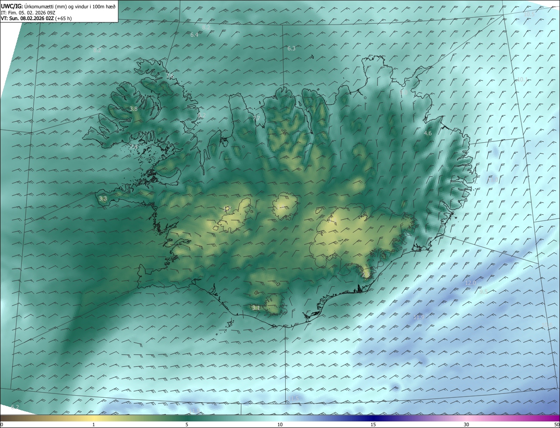This screenshot has width=560, height=428.
Task: Pick the dark navy colorbar section at 15
Action: click(373, 418)
